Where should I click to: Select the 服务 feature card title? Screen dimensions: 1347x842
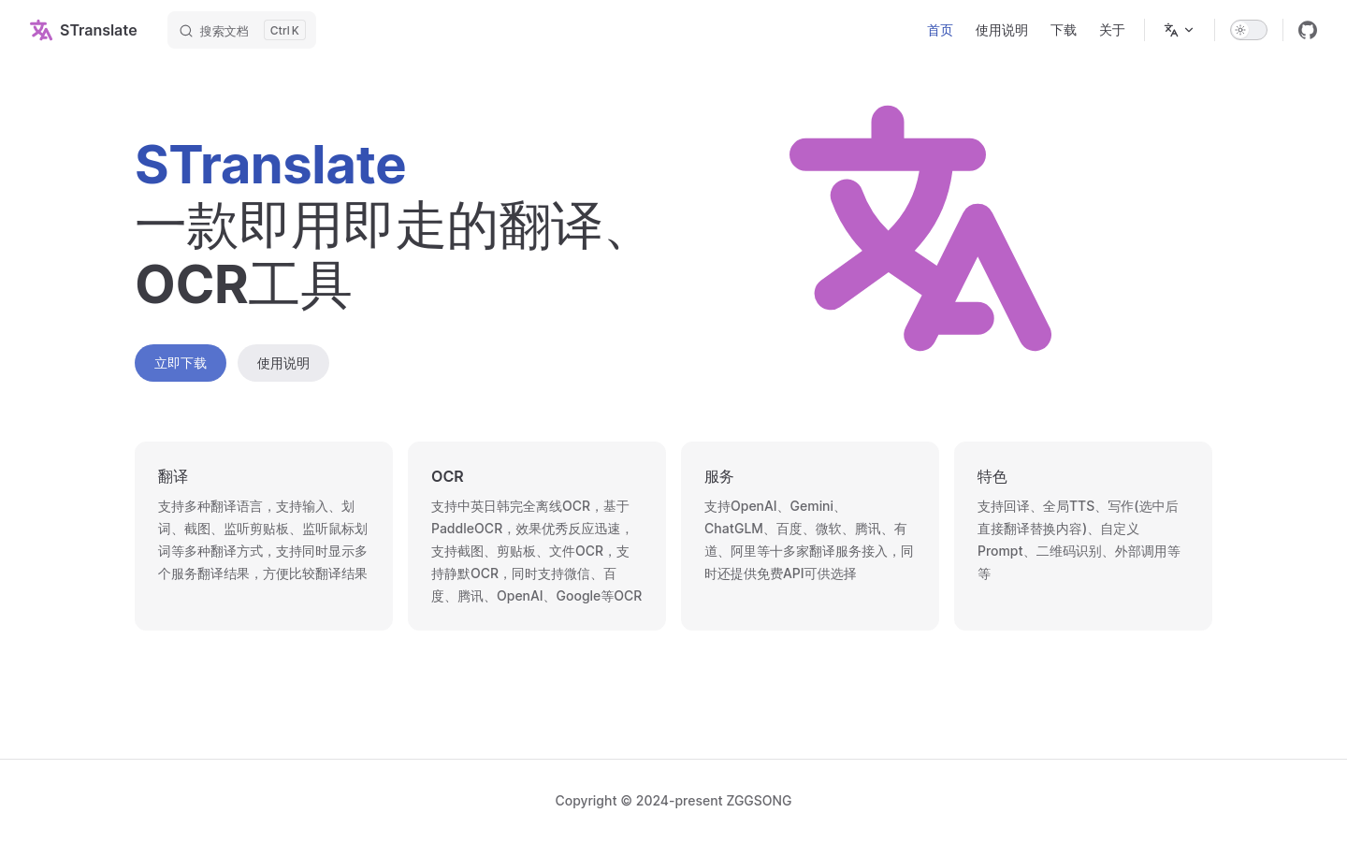[x=719, y=476]
